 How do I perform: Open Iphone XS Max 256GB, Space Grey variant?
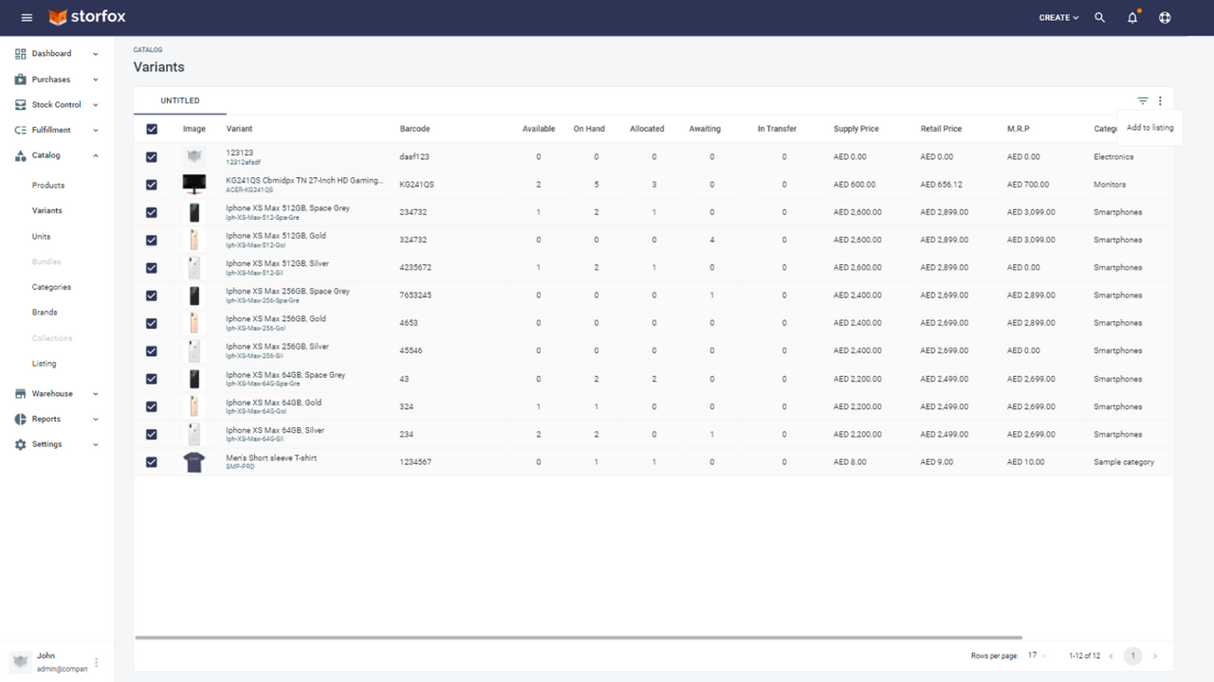[287, 292]
